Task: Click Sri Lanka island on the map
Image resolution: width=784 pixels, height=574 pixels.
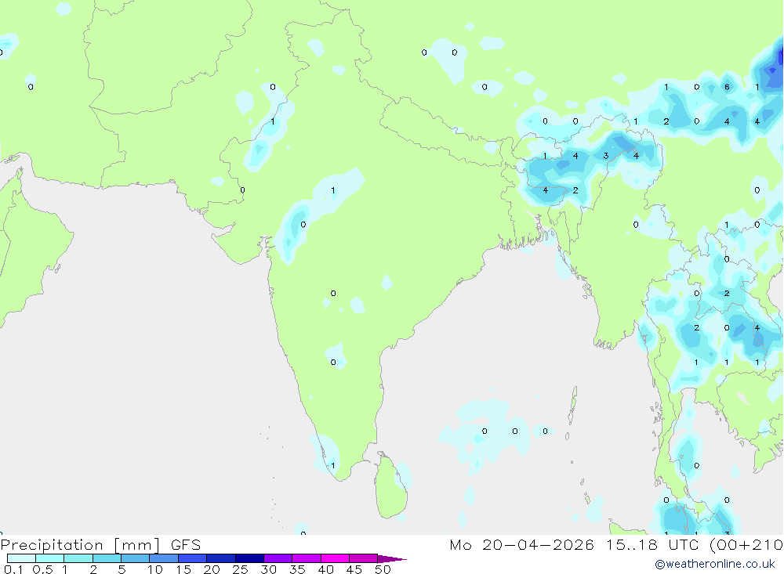Action: coord(391,487)
